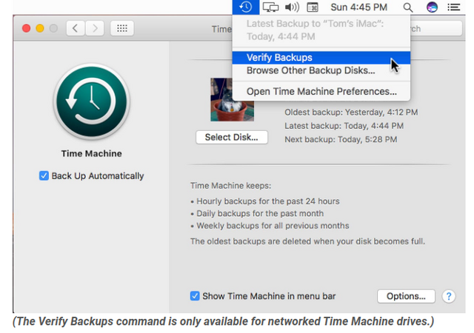The width and height of the screenshot is (474, 333).
Task: Open the Time Machine menu bar icon
Action: 245,7
